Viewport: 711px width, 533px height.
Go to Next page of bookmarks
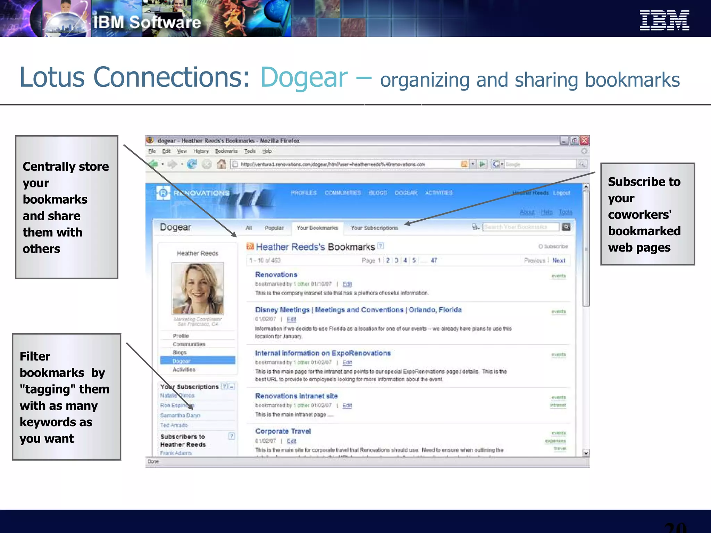tap(559, 260)
